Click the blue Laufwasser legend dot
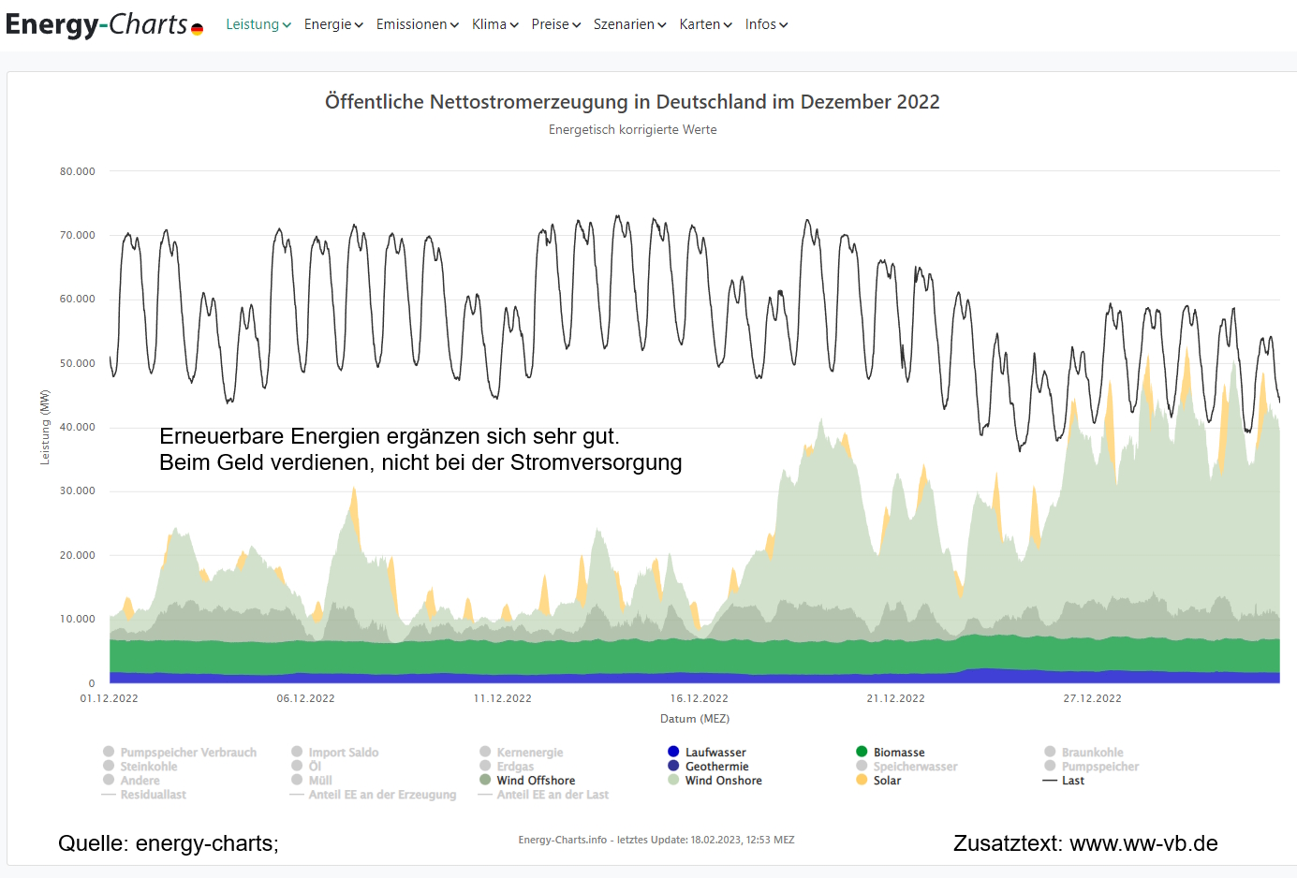1297x878 pixels. coord(673,752)
